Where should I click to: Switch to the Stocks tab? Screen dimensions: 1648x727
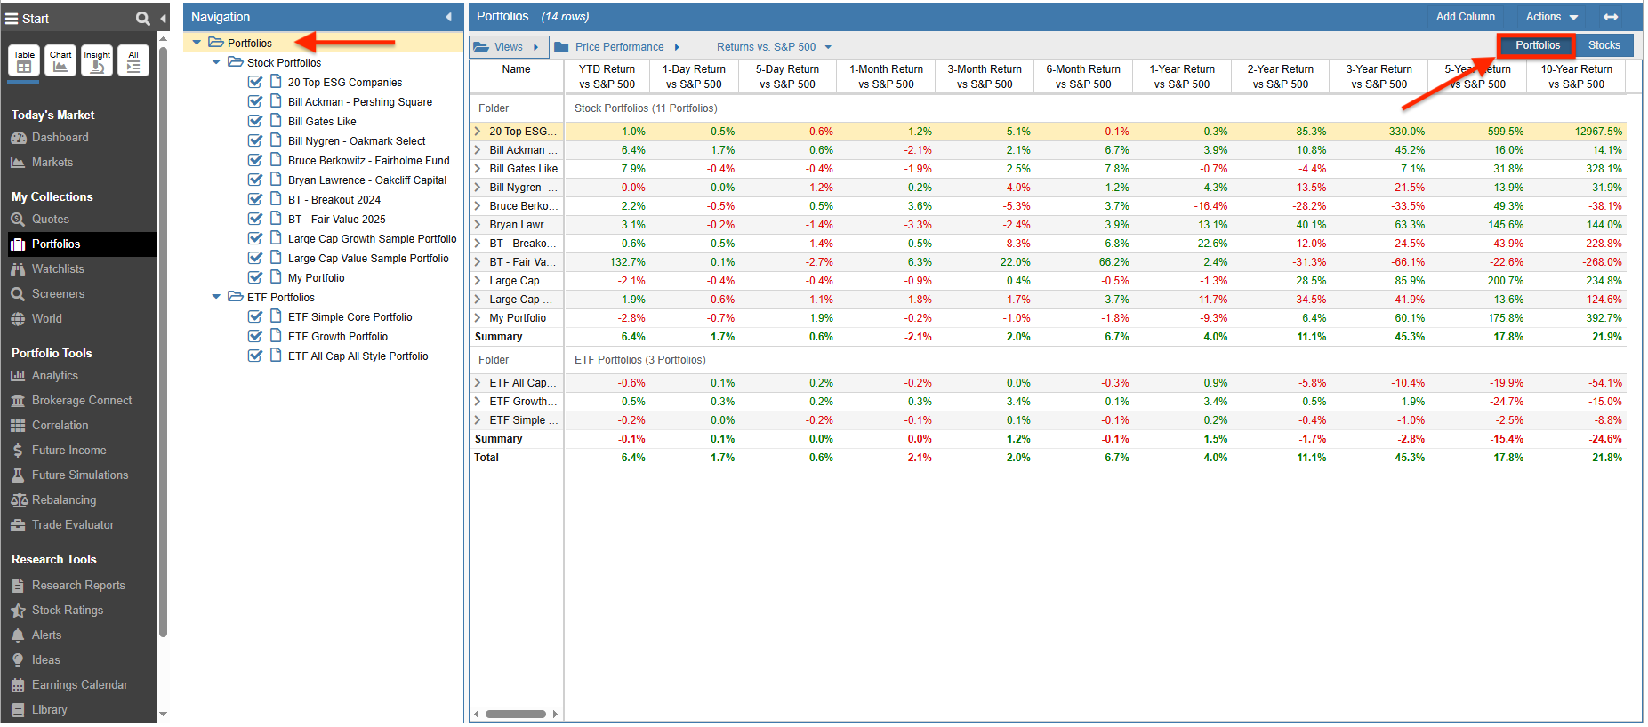tap(1604, 45)
